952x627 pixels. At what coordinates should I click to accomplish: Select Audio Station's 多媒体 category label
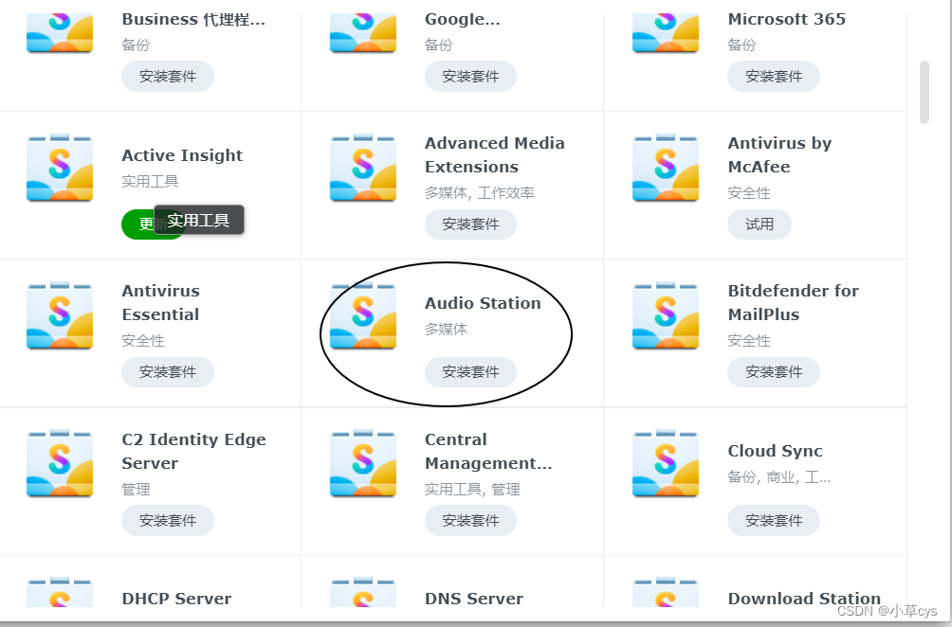pyautogui.click(x=447, y=330)
